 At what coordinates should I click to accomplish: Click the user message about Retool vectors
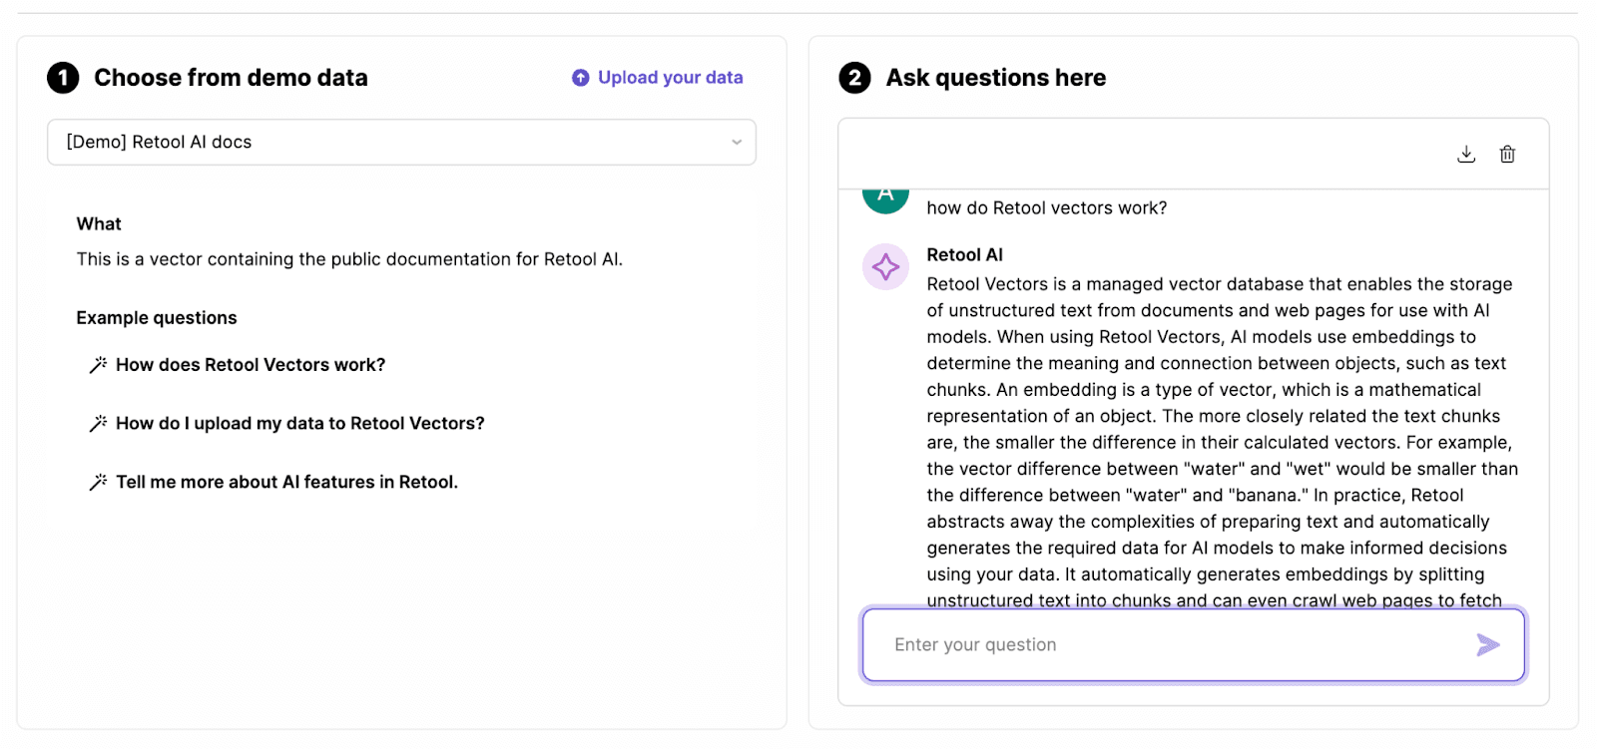point(1046,208)
